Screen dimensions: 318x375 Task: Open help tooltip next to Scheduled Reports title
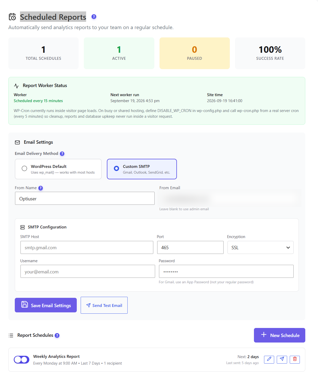(94, 17)
